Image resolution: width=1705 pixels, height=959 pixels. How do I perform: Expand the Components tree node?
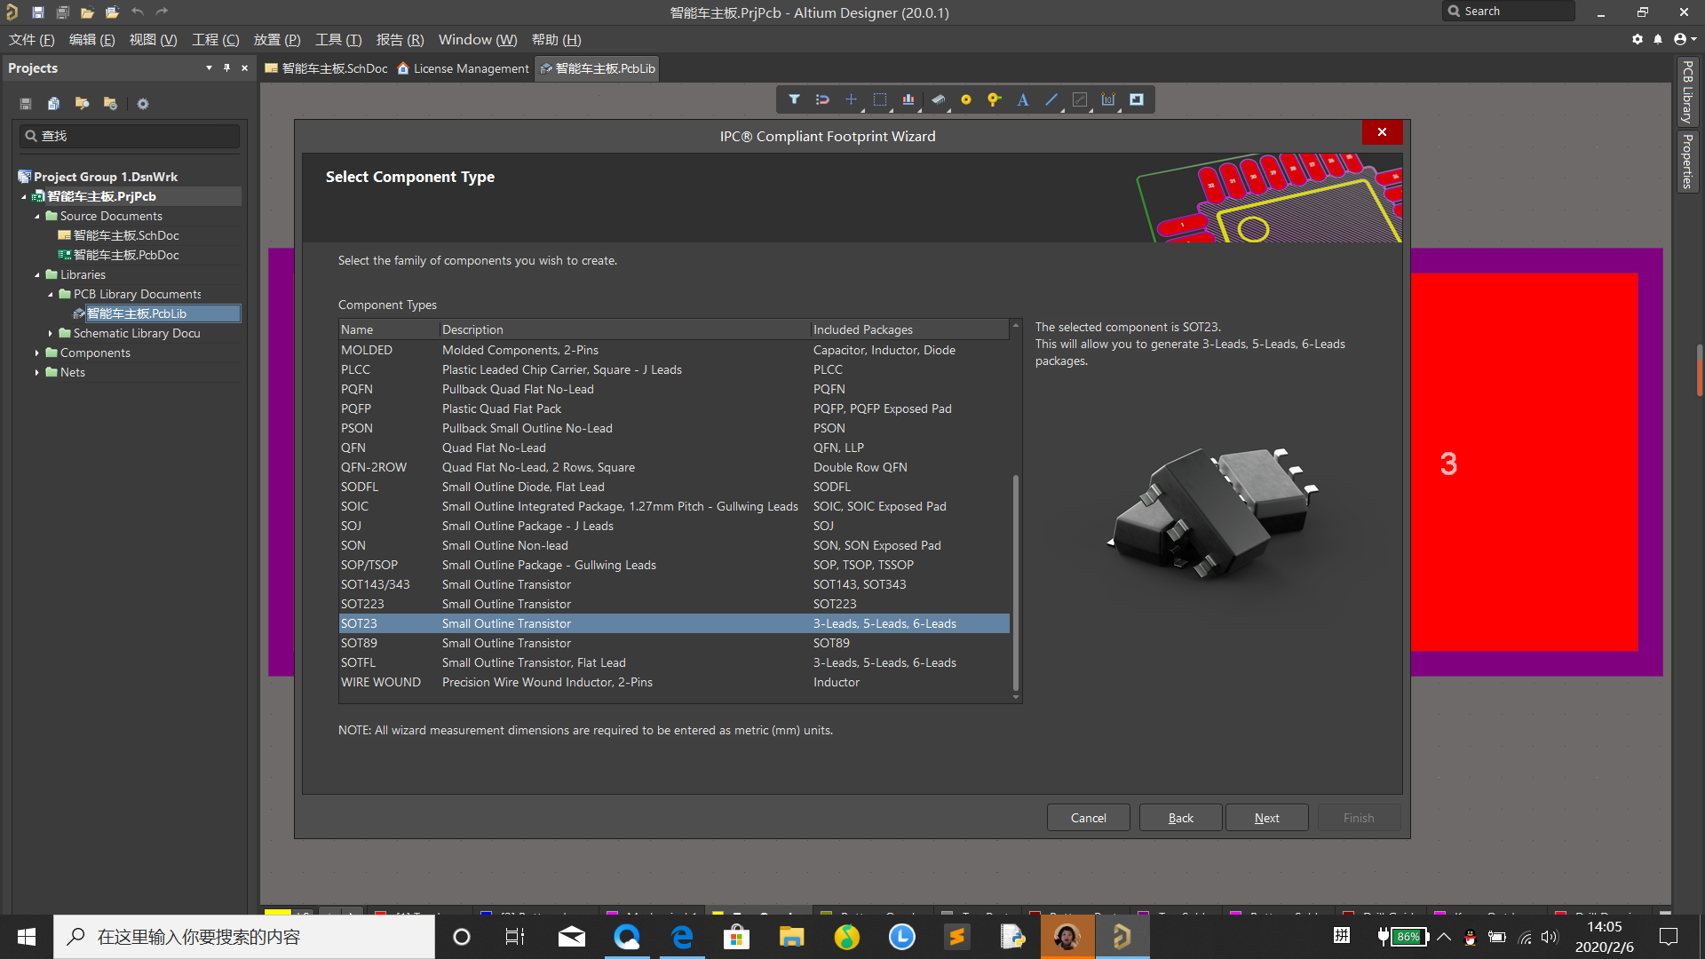tap(37, 353)
